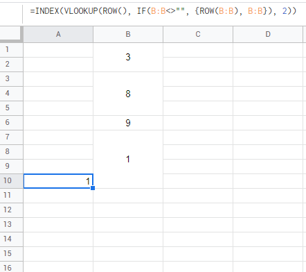
Task: Select row 14 header
Action: coord(11,239)
